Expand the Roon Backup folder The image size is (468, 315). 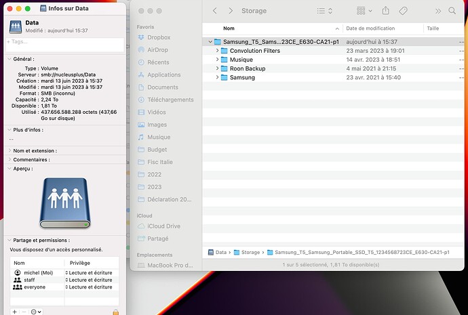coord(217,68)
